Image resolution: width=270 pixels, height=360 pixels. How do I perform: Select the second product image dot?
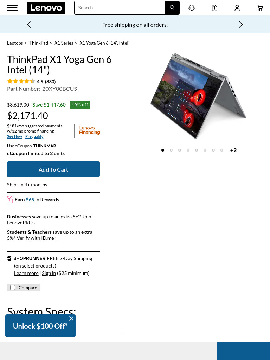171,150
